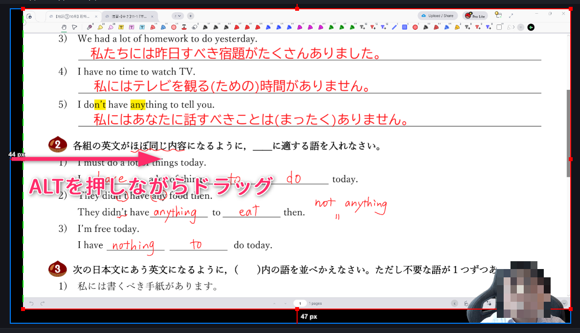Select the eraser tool
This screenshot has width=580, height=333.
coord(194,27)
